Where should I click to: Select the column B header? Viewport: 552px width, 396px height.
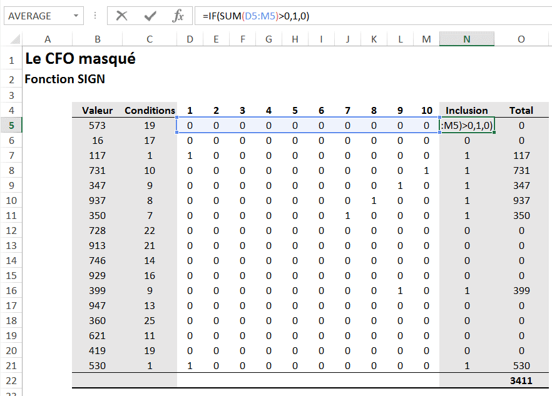pos(98,39)
